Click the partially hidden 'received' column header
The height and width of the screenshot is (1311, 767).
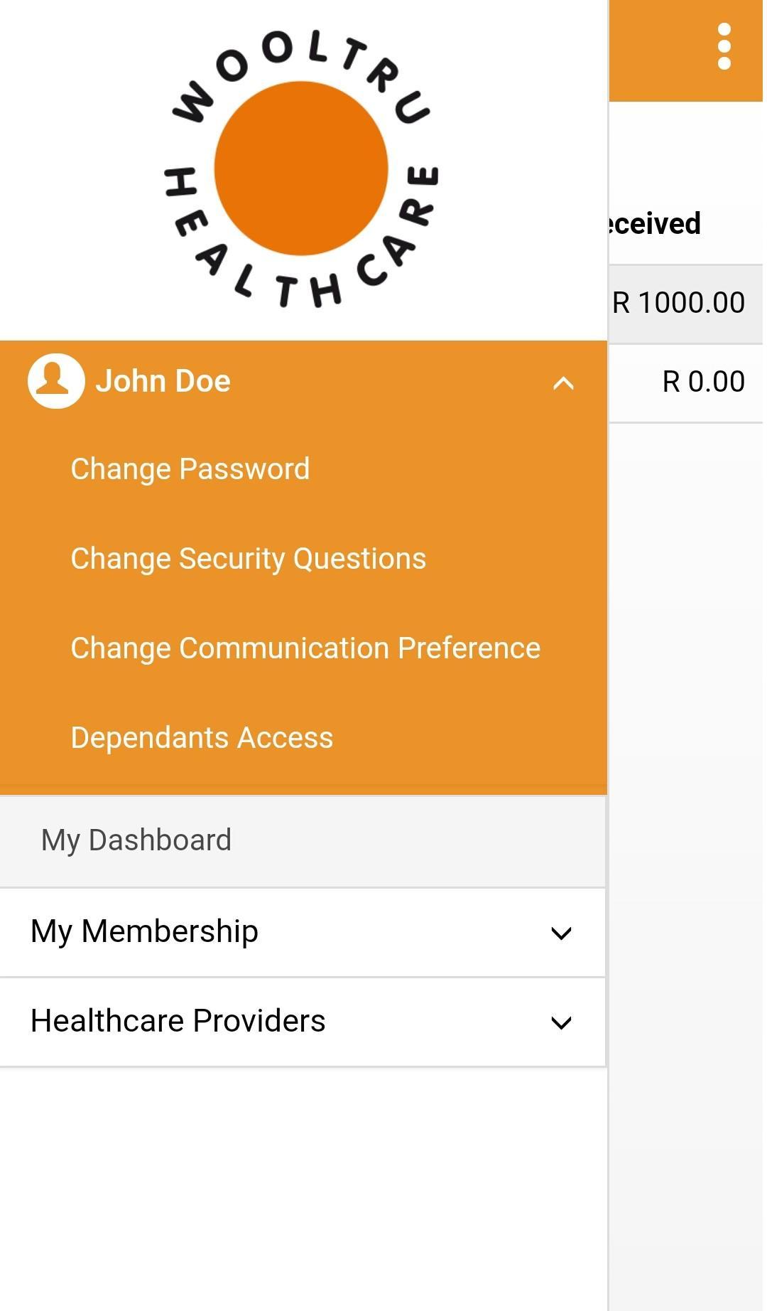point(655,223)
